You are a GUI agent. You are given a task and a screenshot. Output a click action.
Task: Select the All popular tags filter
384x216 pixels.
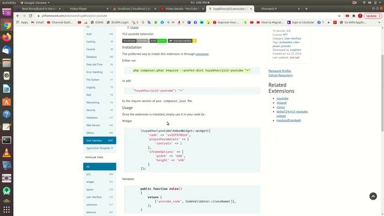pyautogui.click(x=100, y=167)
